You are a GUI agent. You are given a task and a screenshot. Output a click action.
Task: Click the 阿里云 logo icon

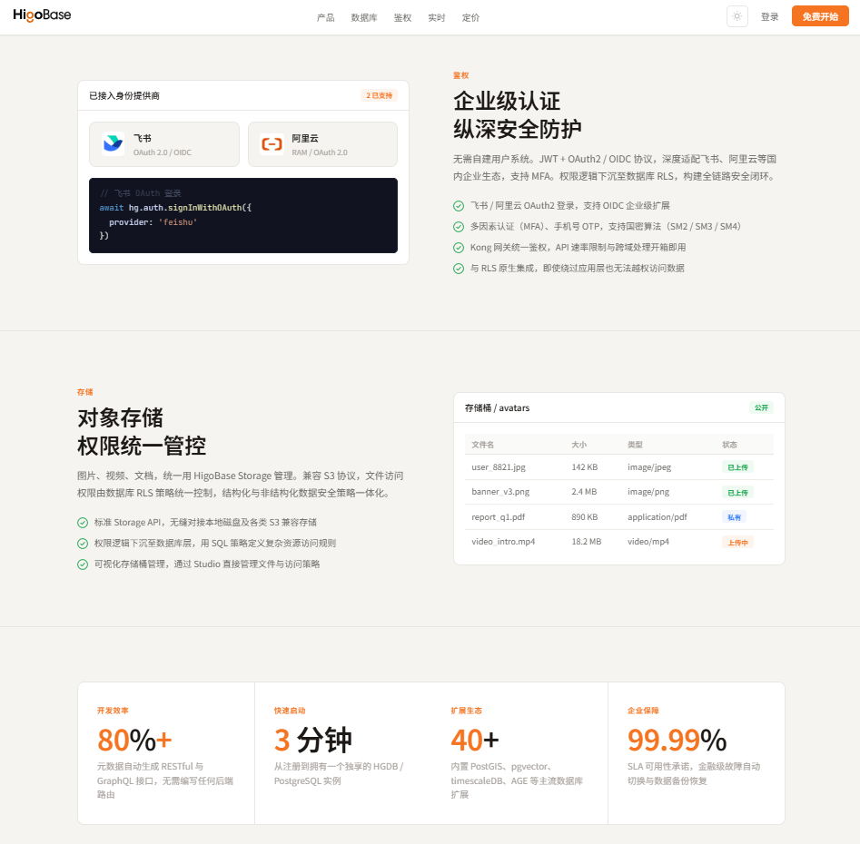tap(272, 144)
